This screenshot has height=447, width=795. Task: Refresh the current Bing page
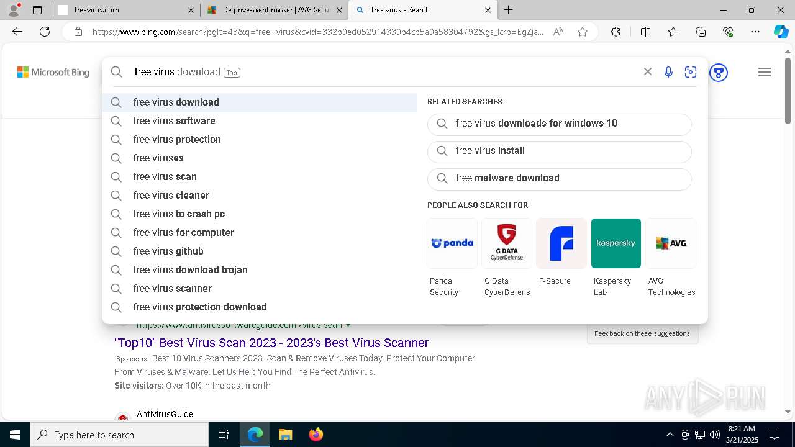(x=45, y=32)
